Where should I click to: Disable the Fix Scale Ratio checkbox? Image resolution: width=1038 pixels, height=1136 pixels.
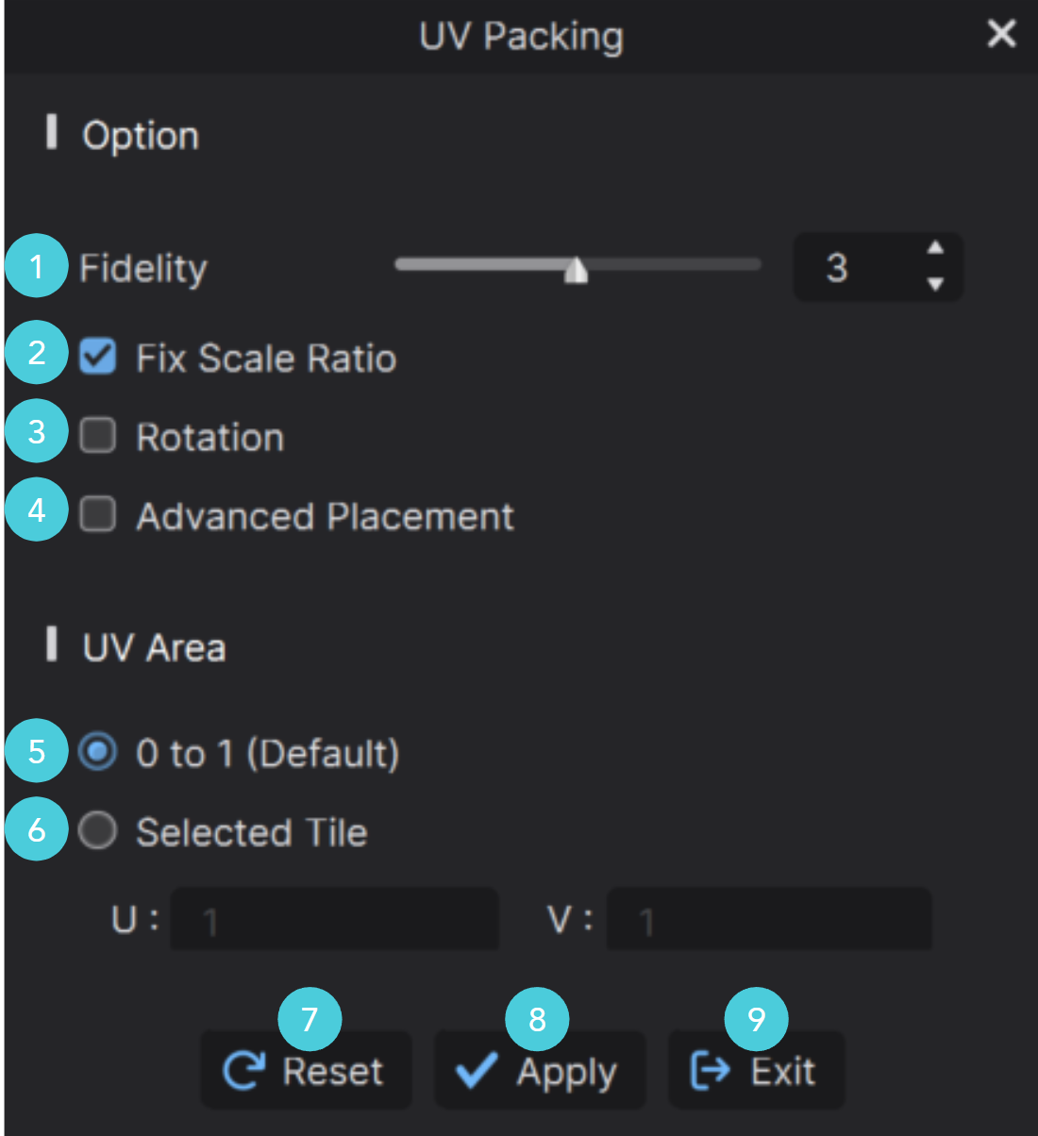pos(96,358)
